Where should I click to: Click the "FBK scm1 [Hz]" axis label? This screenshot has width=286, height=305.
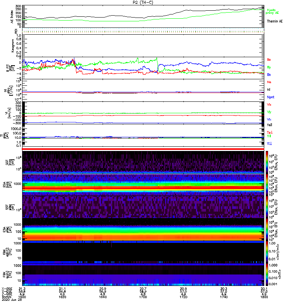tap(7, 274)
